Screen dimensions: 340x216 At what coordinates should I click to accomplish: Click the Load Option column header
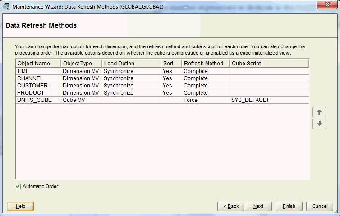131,64
